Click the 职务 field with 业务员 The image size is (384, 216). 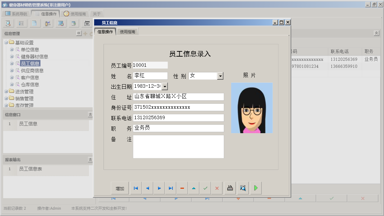click(x=178, y=128)
